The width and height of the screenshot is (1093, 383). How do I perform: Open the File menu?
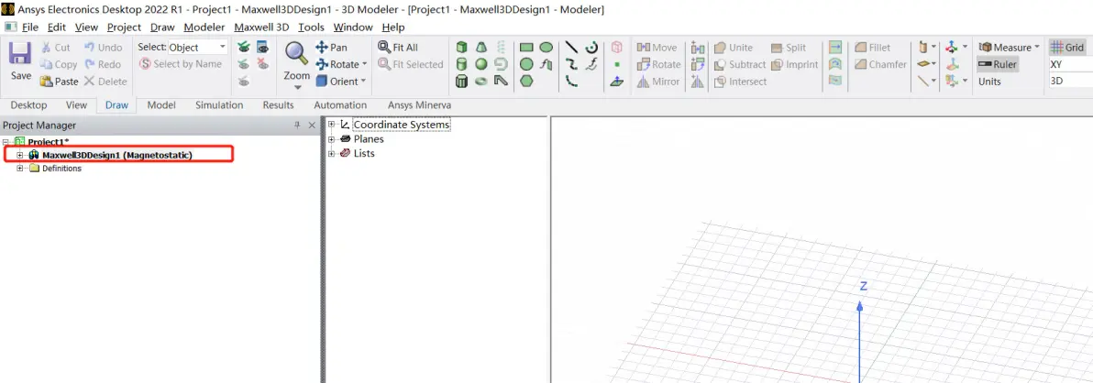pyautogui.click(x=29, y=27)
